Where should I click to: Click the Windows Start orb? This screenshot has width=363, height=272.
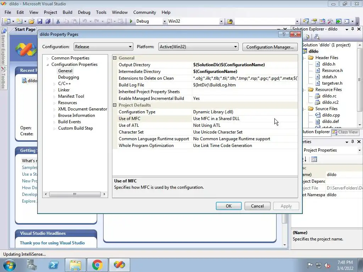(10, 265)
